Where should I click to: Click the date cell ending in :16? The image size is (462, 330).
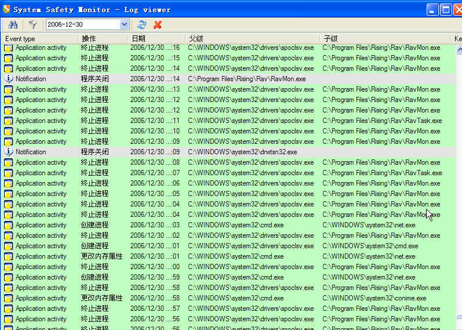pyautogui.click(x=155, y=48)
